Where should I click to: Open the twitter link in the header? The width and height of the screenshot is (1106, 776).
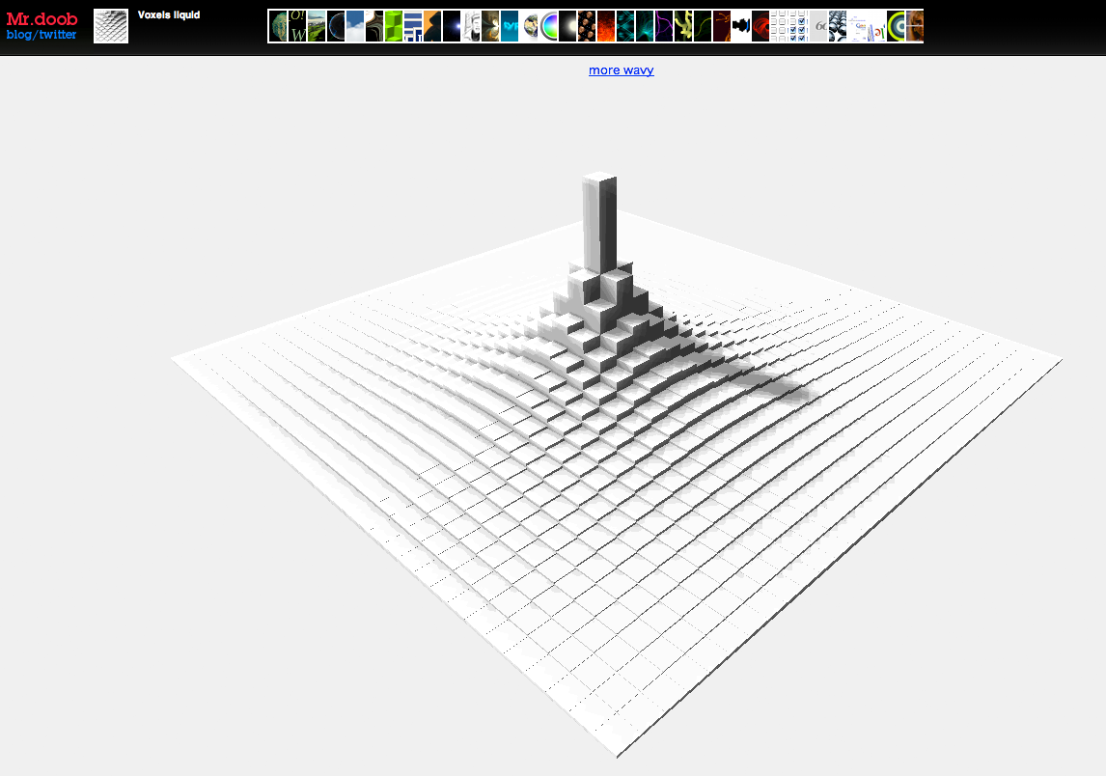pyautogui.click(x=58, y=35)
